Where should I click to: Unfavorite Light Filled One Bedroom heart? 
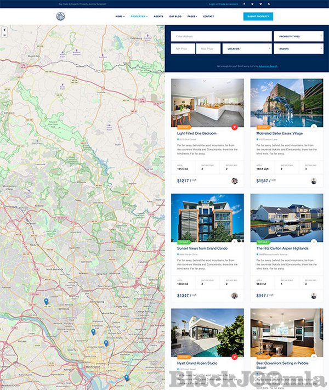tap(234, 127)
